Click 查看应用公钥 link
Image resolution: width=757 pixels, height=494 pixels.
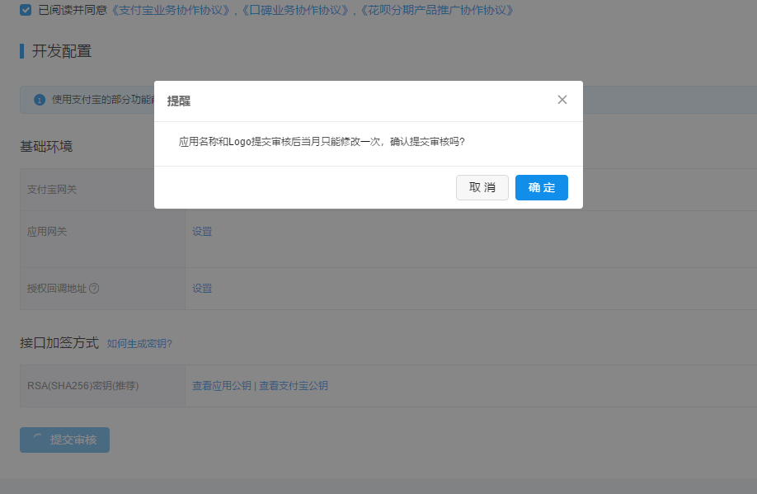coord(222,385)
